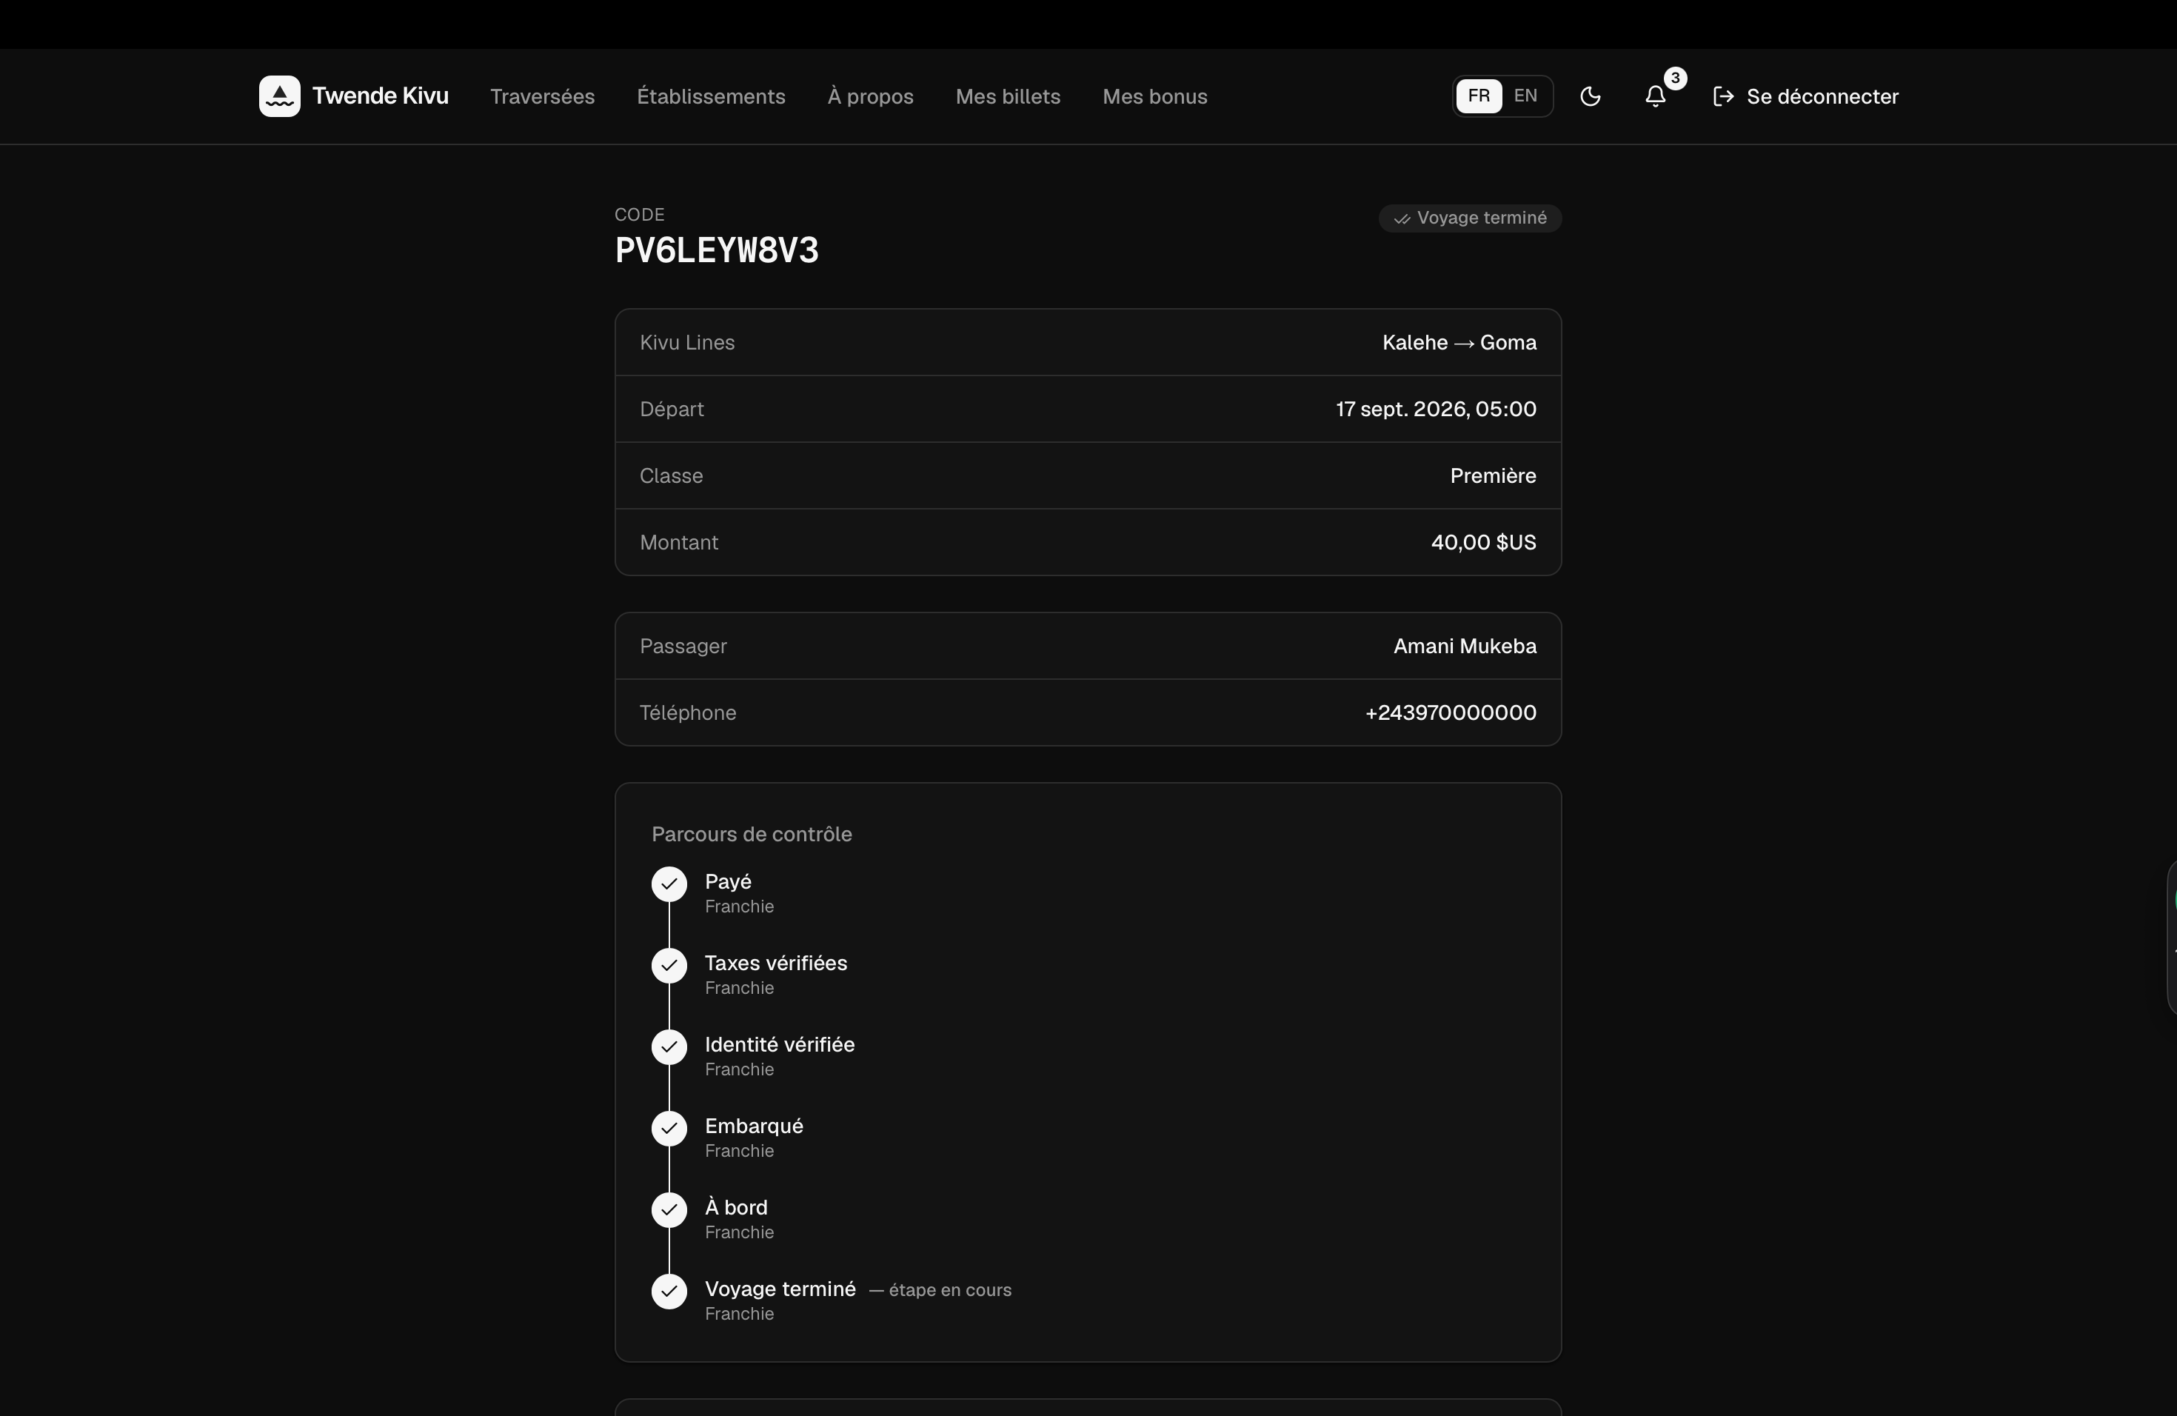Click phone number +243970000000
The width and height of the screenshot is (2177, 1416).
[1451, 712]
